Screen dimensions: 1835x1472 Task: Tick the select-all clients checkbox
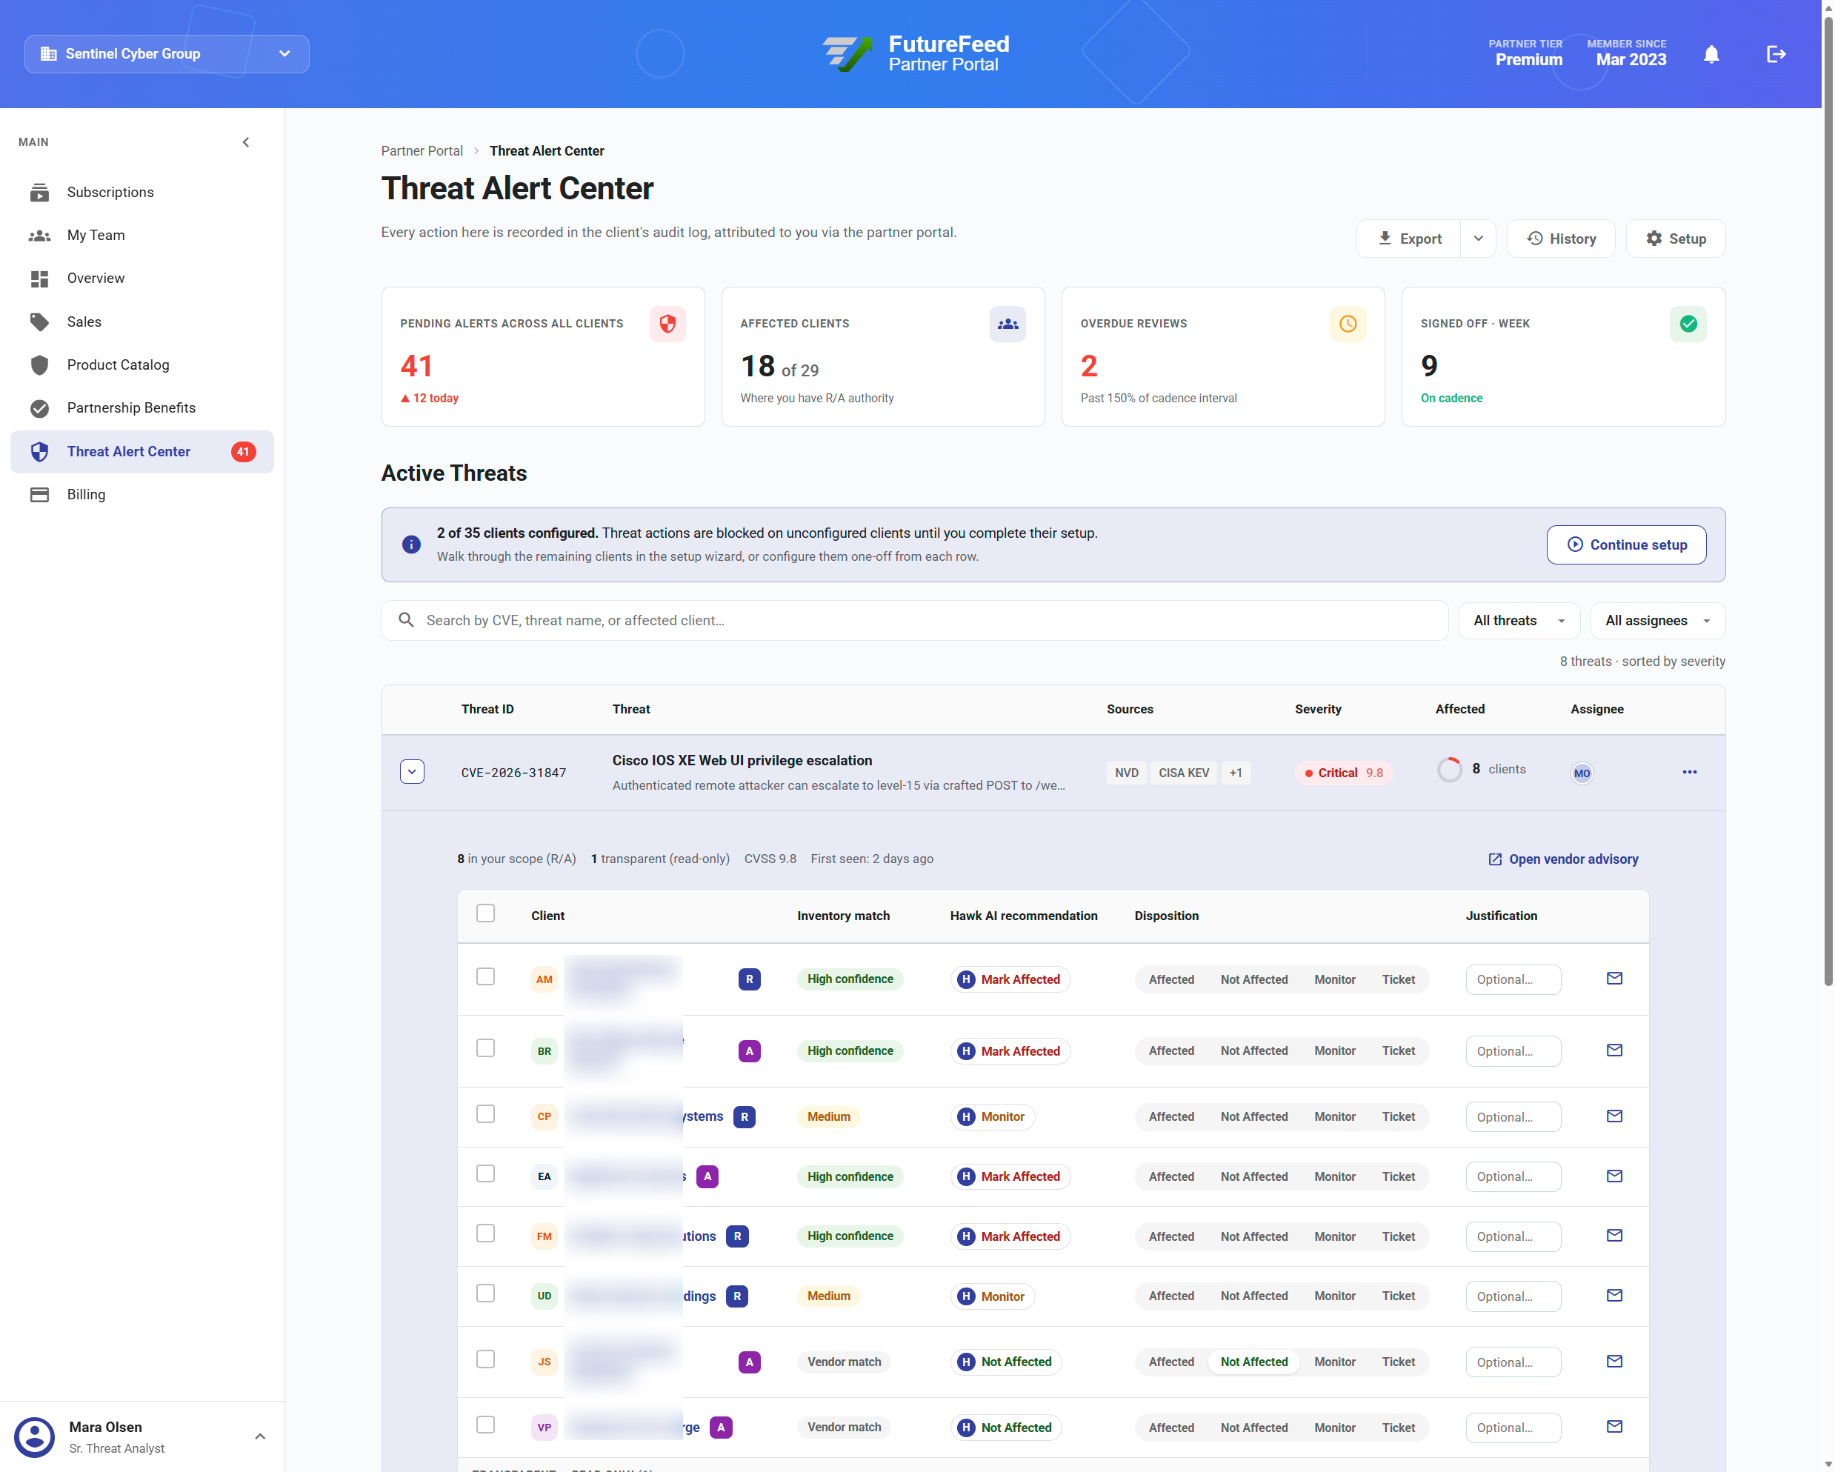(x=485, y=913)
